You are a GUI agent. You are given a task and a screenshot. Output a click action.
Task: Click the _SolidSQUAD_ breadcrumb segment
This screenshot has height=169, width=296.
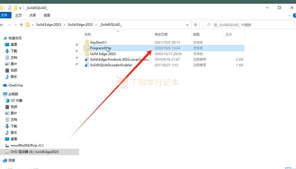pos(110,25)
